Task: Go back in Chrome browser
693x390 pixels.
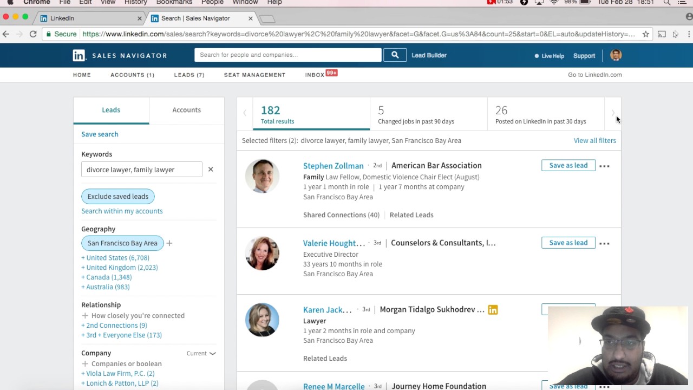Action: [x=6, y=34]
